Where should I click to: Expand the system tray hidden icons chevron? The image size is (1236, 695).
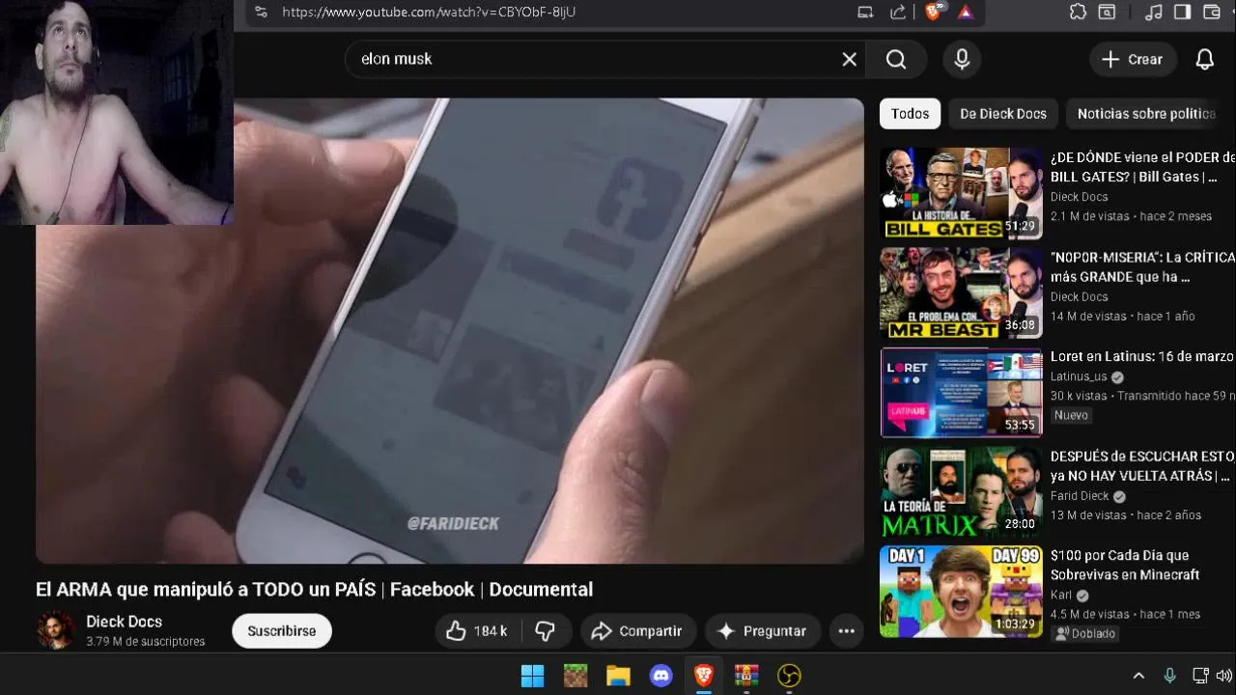(1138, 676)
